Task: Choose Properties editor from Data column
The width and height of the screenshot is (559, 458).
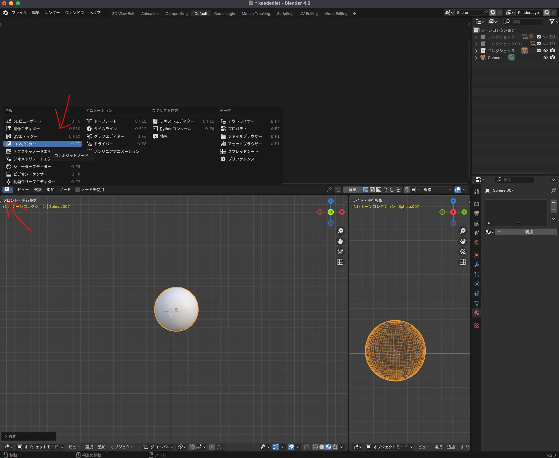Action: (250, 129)
